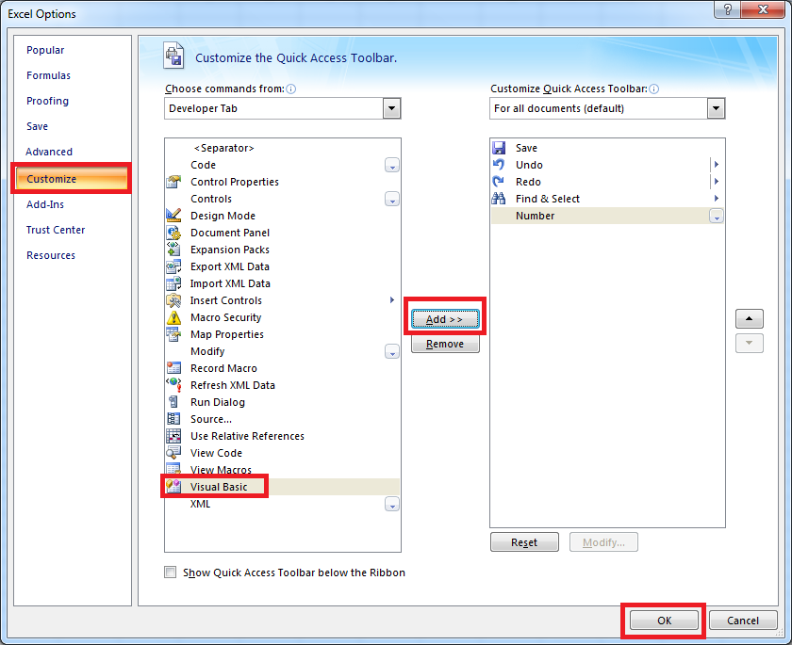Viewport: 792px width, 645px height.
Task: Click the Expansion Packs icon
Action: click(173, 250)
